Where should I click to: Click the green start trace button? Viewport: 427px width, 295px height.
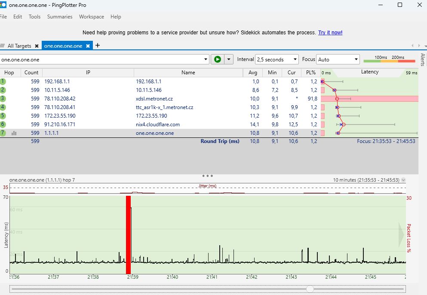click(218, 59)
